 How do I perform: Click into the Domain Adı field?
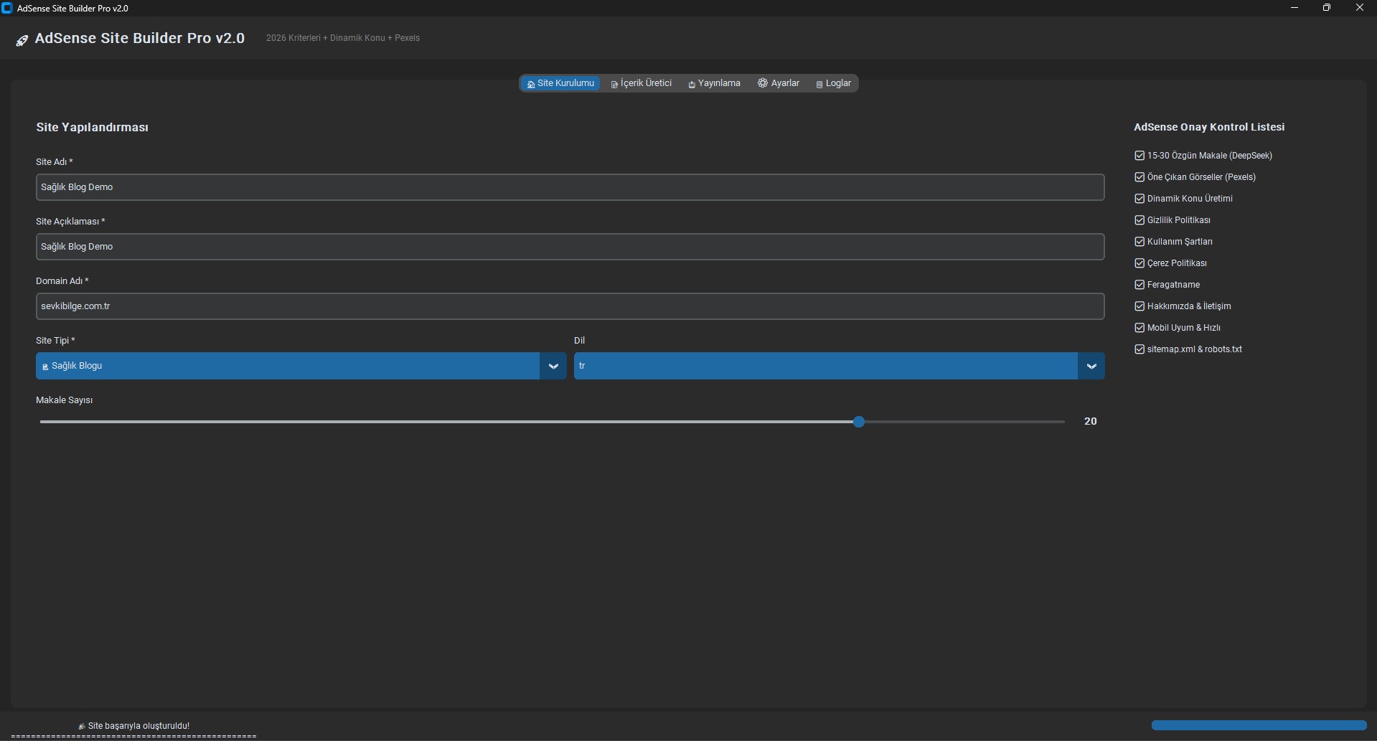pyautogui.click(x=570, y=306)
